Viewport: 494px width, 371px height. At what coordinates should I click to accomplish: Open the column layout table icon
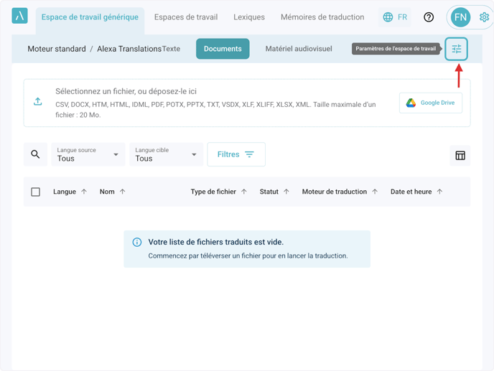[460, 155]
